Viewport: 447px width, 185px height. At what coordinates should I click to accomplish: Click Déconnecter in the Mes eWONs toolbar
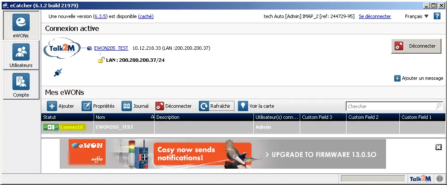[173, 106]
